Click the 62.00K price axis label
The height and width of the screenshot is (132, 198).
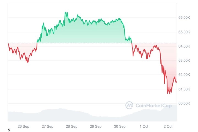click(185, 75)
